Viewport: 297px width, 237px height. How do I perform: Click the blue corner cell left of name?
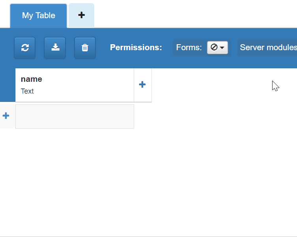point(7,85)
